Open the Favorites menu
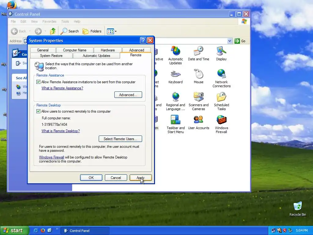Screen dimensions: 313x235 click(x=49, y=21)
